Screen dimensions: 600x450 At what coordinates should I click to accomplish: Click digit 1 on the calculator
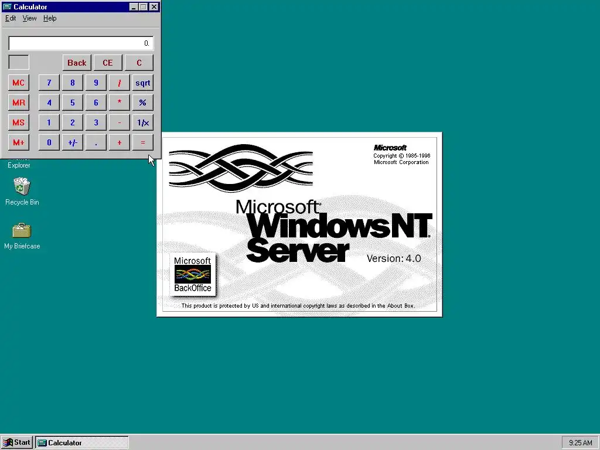(x=49, y=122)
